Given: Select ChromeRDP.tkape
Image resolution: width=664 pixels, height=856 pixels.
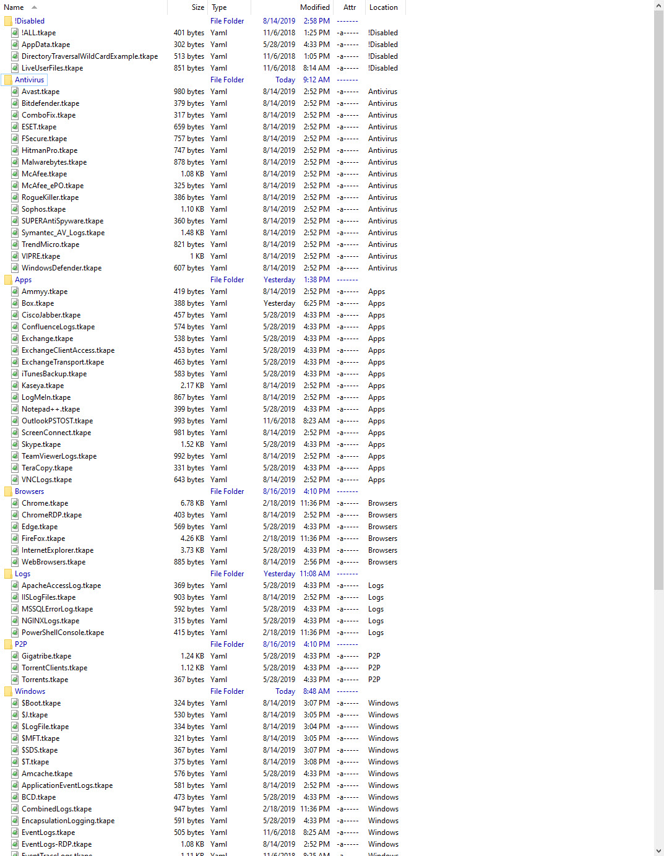Looking at the screenshot, I should [x=52, y=515].
